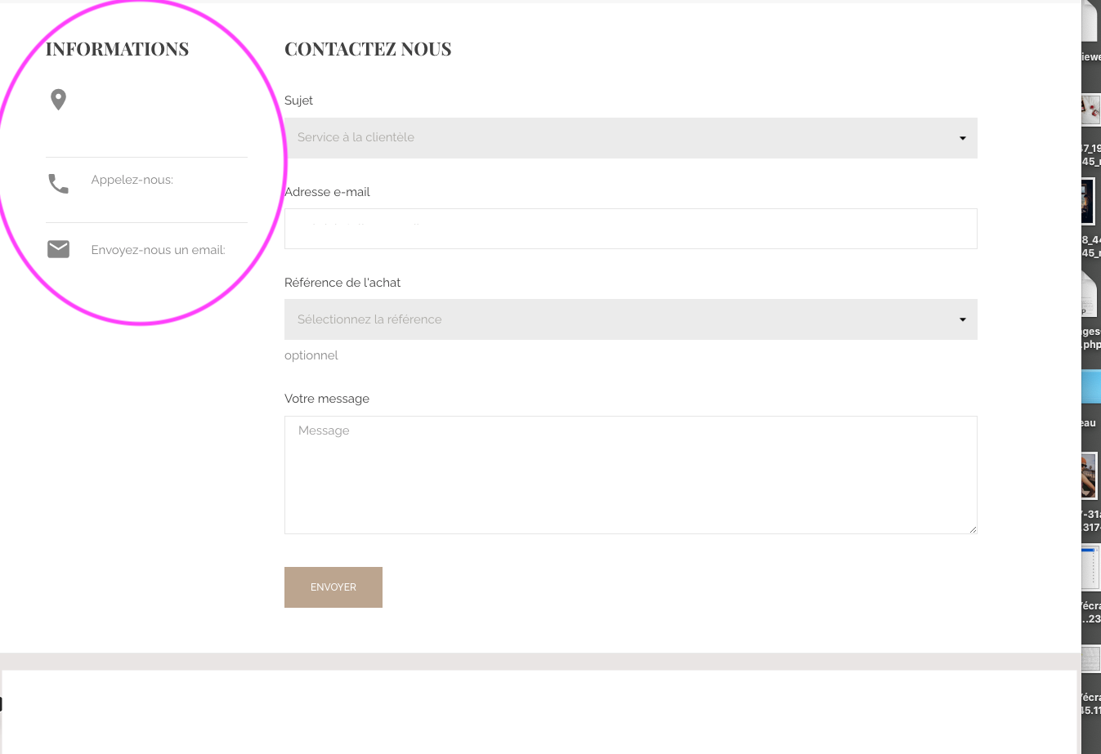The image size is (1101, 754).
Task: Click the Votre message label
Action: pos(327,399)
